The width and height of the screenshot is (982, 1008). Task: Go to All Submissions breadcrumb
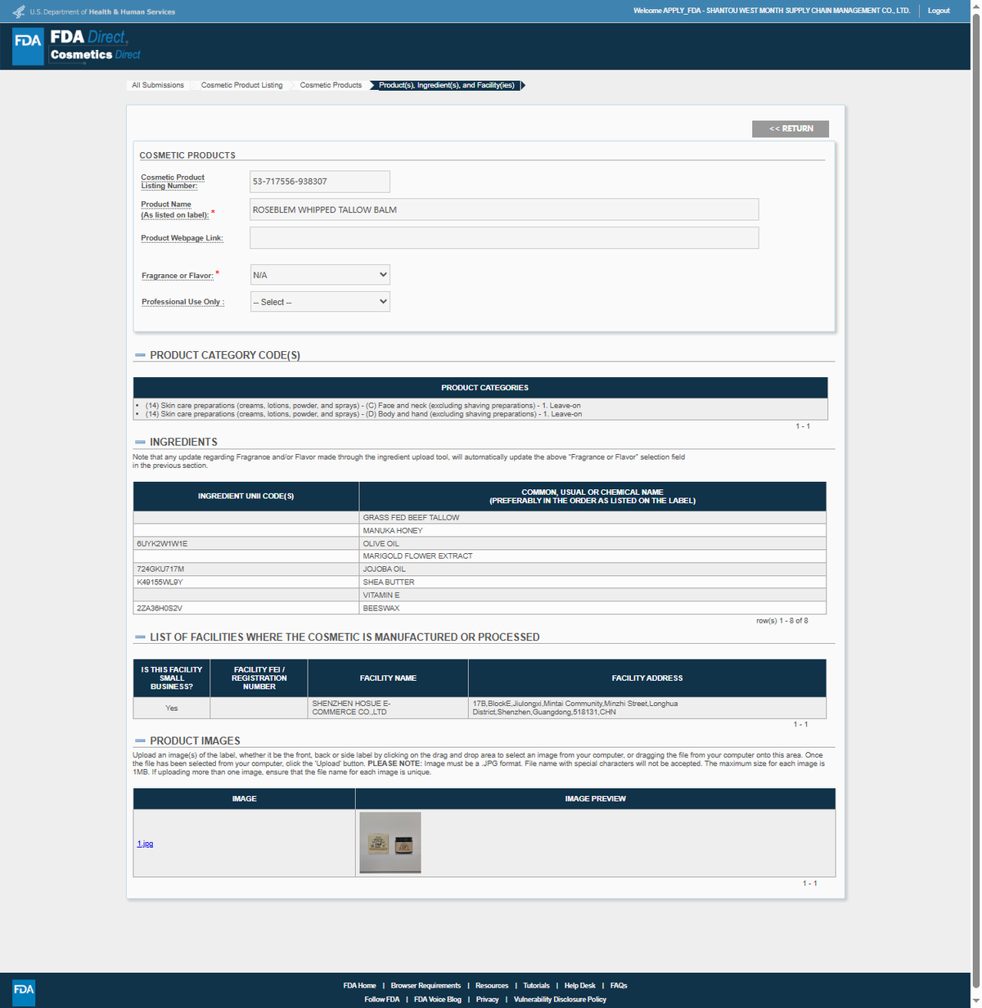click(158, 85)
